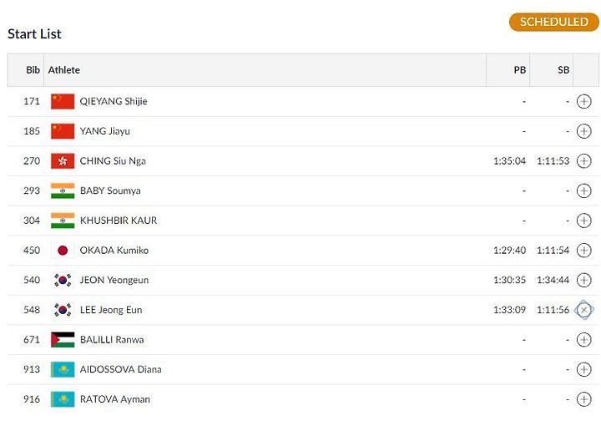Open athlete KHUSHBIR KAUR
Viewport: 601px width, 421px height.
[x=119, y=221]
